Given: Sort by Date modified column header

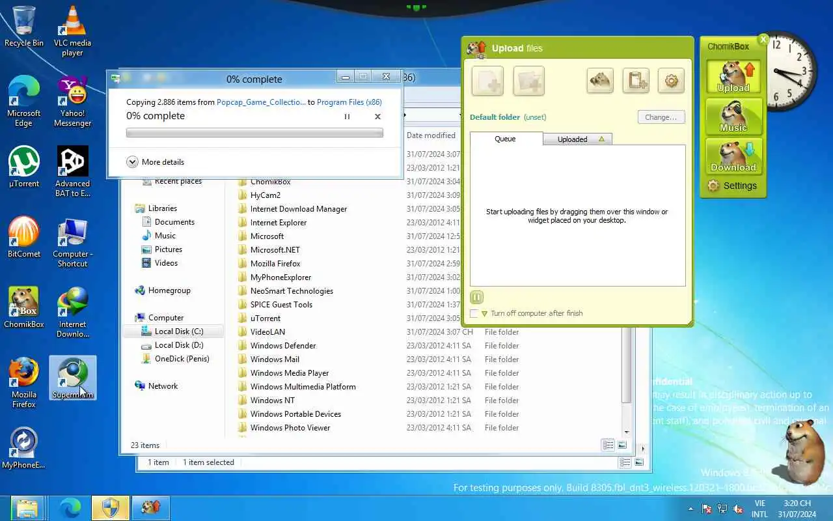Looking at the screenshot, I should coord(431,135).
